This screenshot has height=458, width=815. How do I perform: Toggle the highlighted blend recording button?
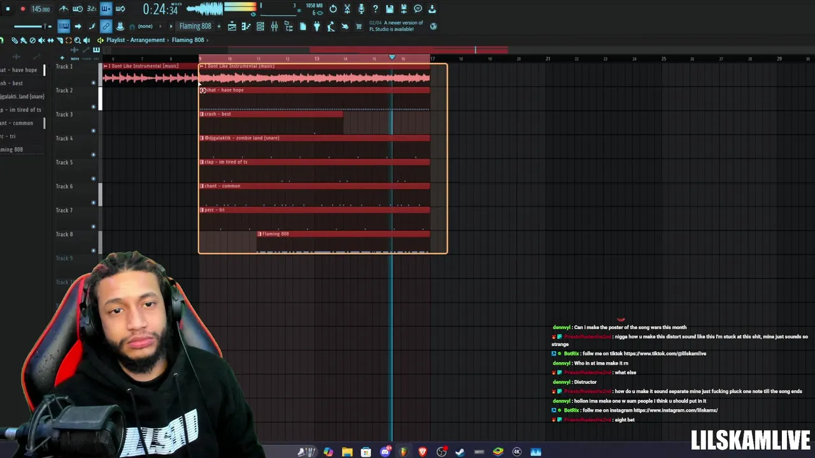[x=106, y=9]
